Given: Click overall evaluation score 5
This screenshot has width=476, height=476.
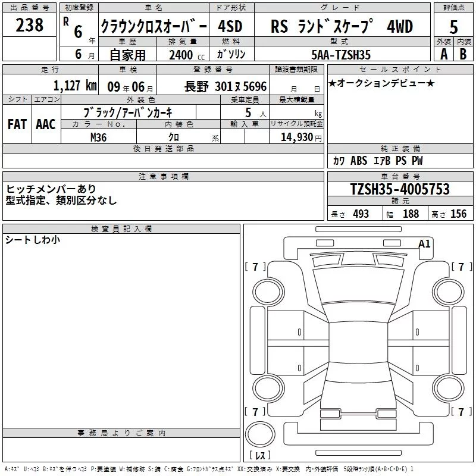Looking at the screenshot, I should [x=453, y=27].
